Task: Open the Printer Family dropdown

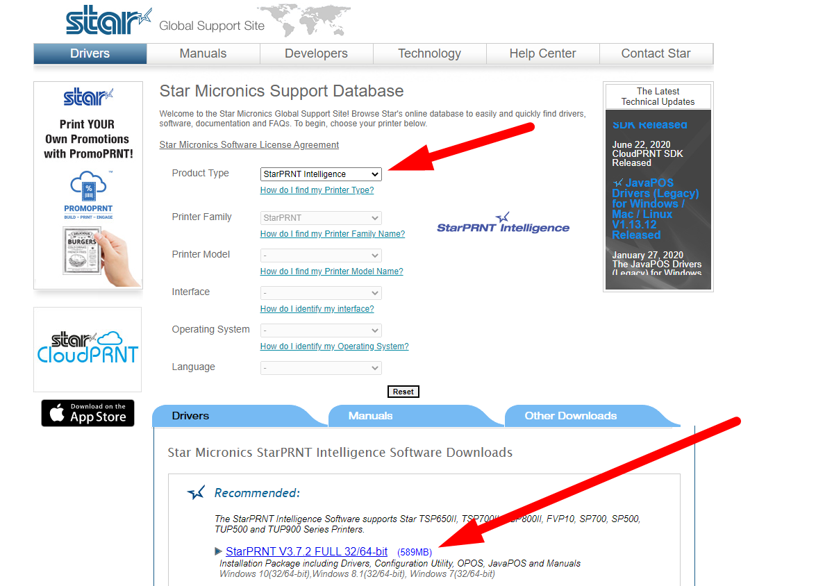Action: click(321, 218)
